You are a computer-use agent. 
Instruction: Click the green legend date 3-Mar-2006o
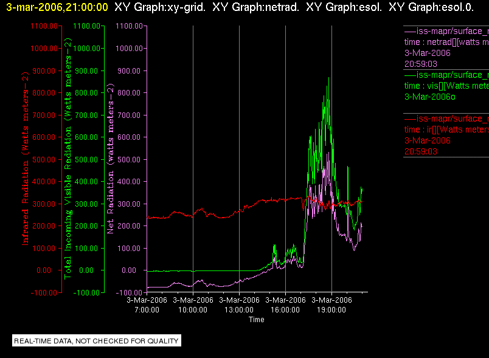[430, 97]
